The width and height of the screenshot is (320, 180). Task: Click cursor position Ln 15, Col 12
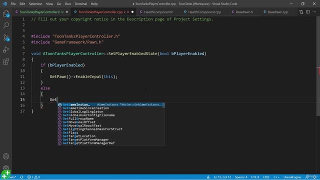222,177
